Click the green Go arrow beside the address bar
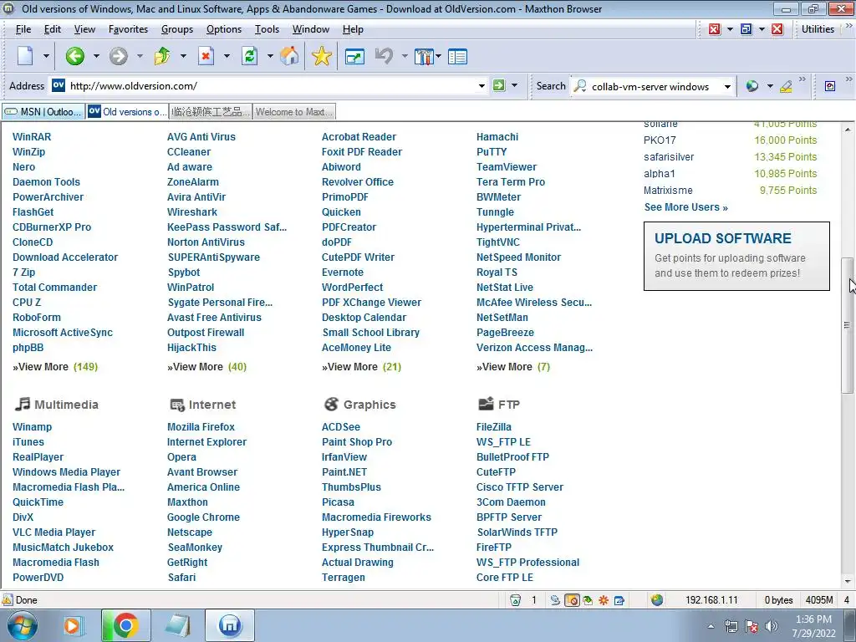Viewport: 856px width, 642px height. point(499,85)
